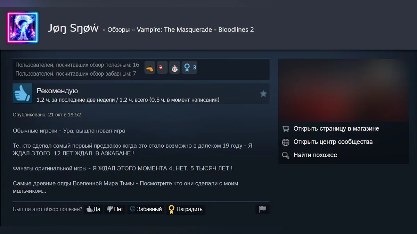This screenshot has width=417, height=234.
Task: Click the clown face award icon
Action: click(x=175, y=67)
